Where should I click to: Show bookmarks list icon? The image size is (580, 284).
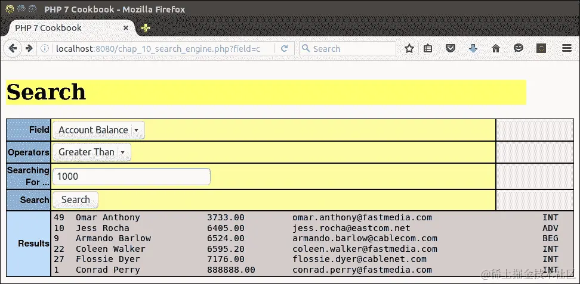(428, 48)
